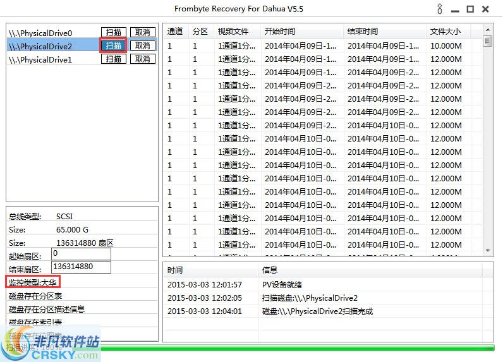
Task: Click the 起始扇区 input field
Action: tap(81, 253)
